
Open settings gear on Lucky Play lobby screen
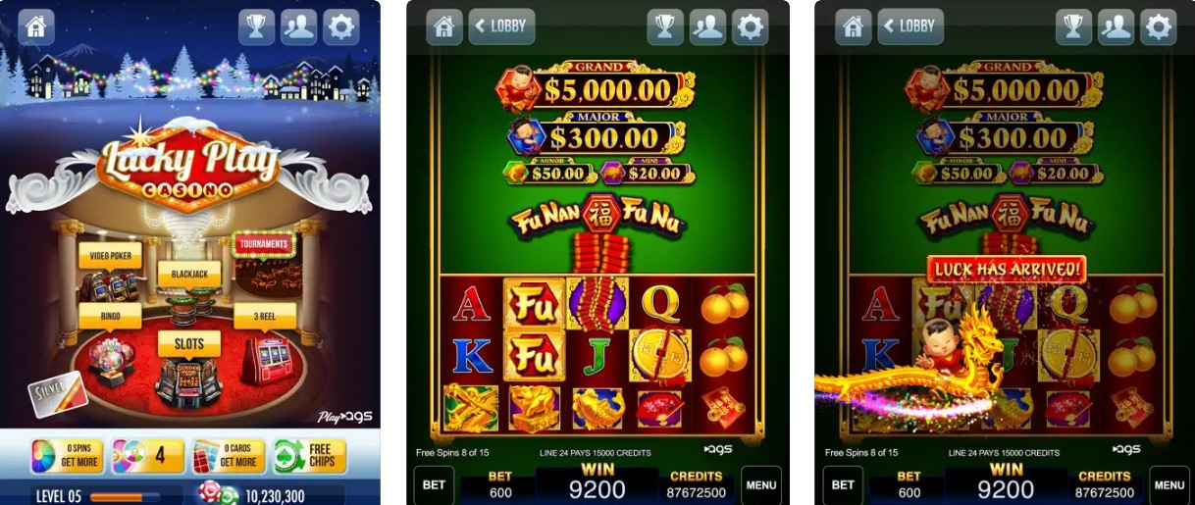(x=341, y=26)
